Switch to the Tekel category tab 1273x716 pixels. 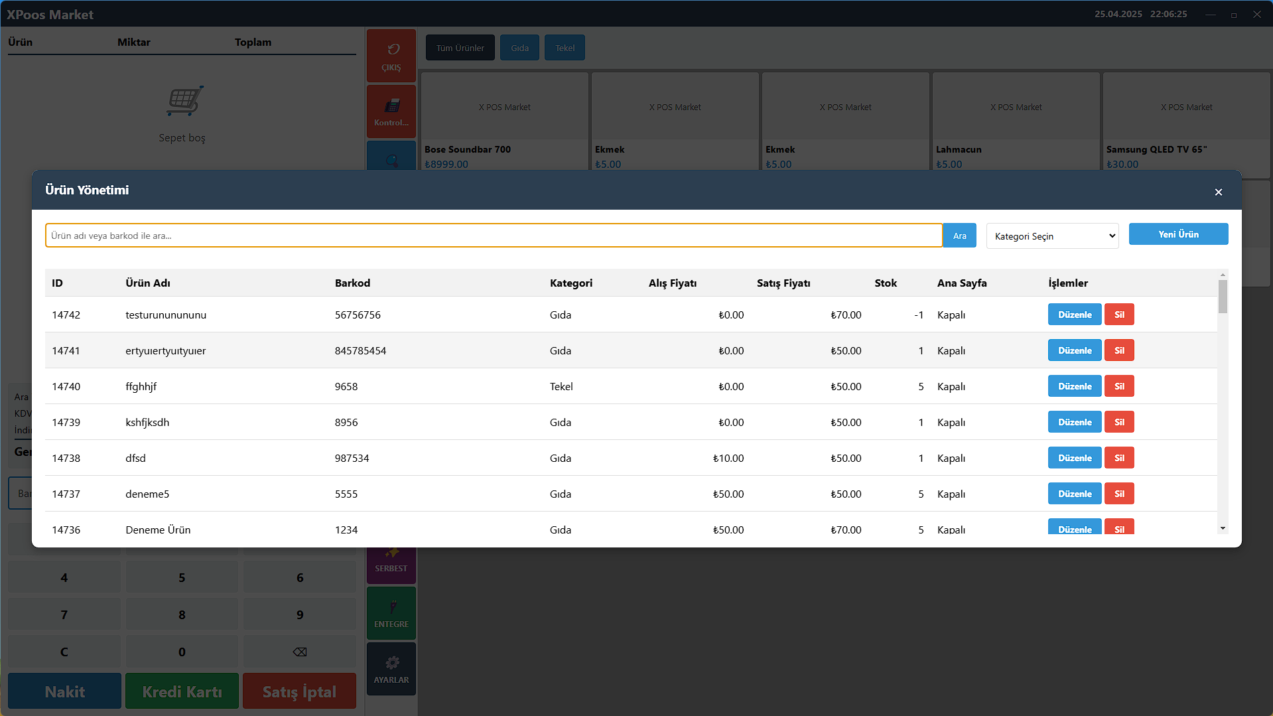click(565, 48)
